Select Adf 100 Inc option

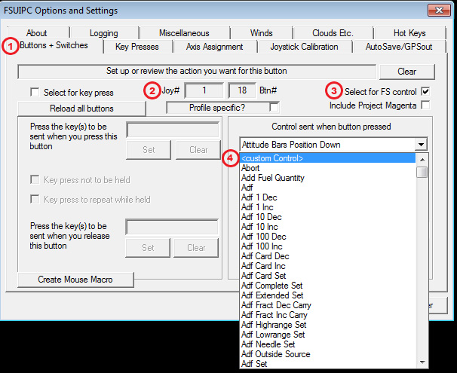pyautogui.click(x=328, y=246)
